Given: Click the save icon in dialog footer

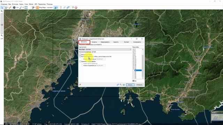Looking at the screenshot, I should tap(124, 85).
